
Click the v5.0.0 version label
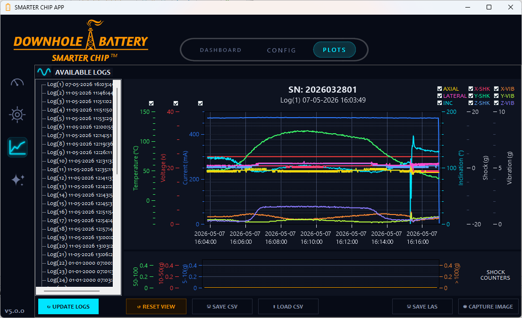tap(15, 311)
